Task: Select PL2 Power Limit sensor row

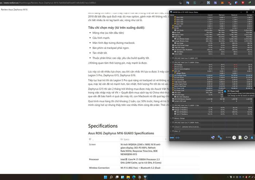Action: (211, 90)
